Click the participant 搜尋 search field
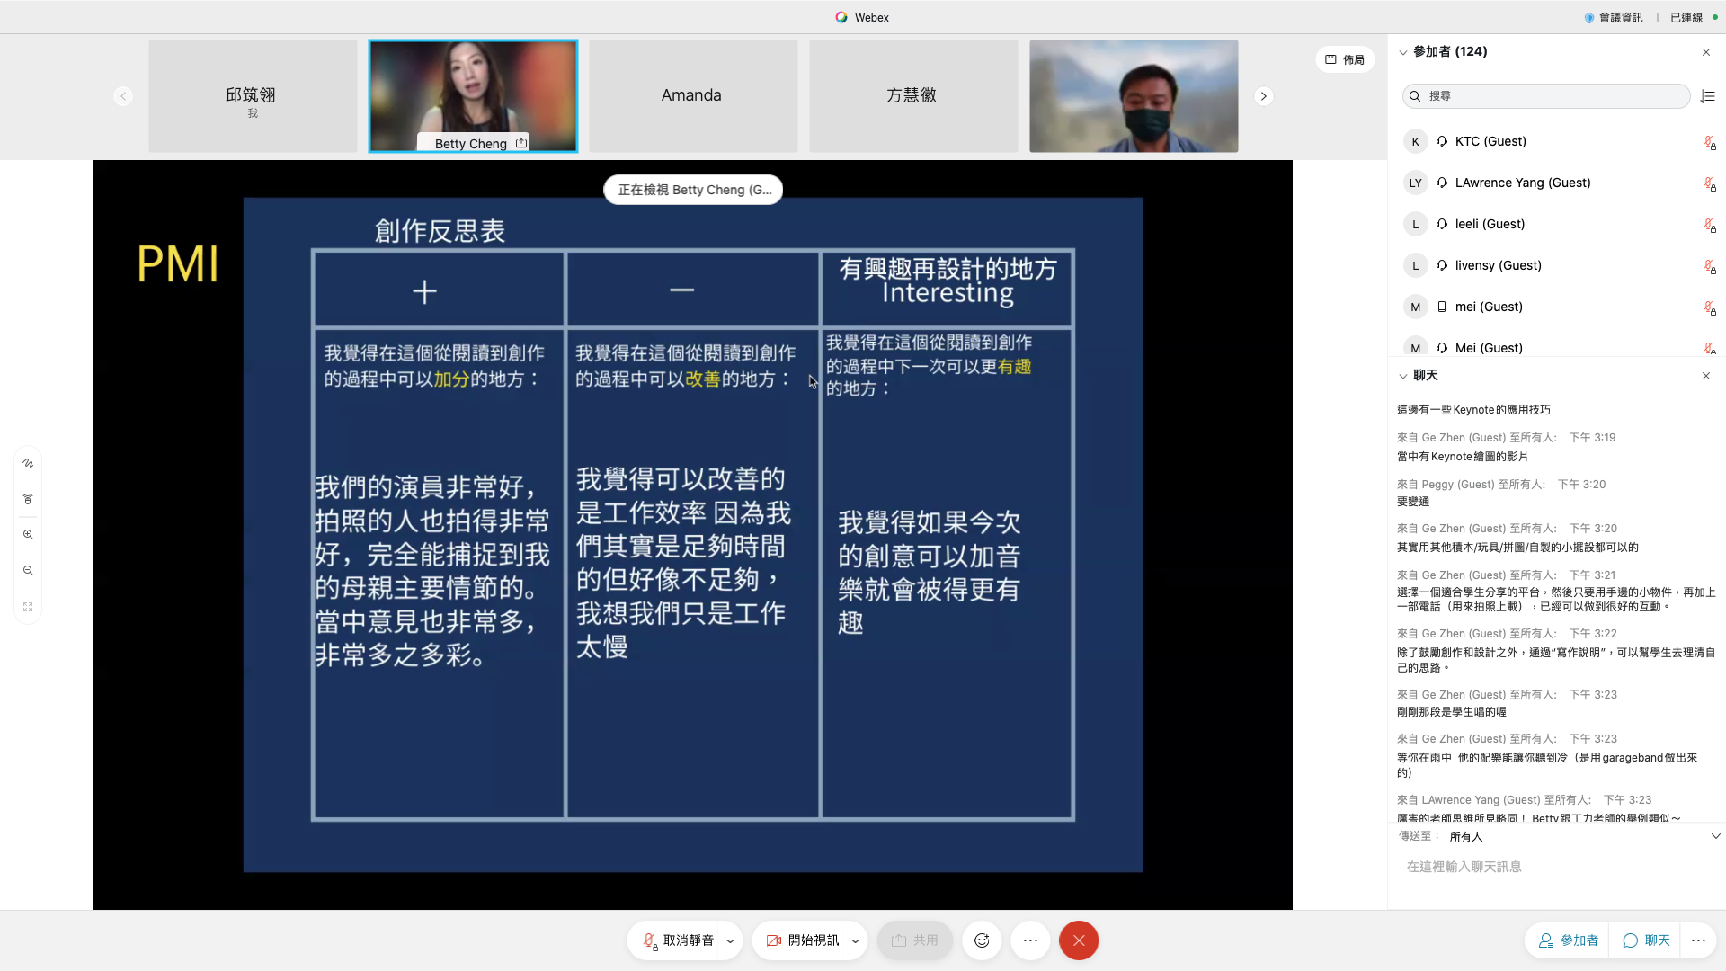The width and height of the screenshot is (1726, 971). pyautogui.click(x=1546, y=96)
